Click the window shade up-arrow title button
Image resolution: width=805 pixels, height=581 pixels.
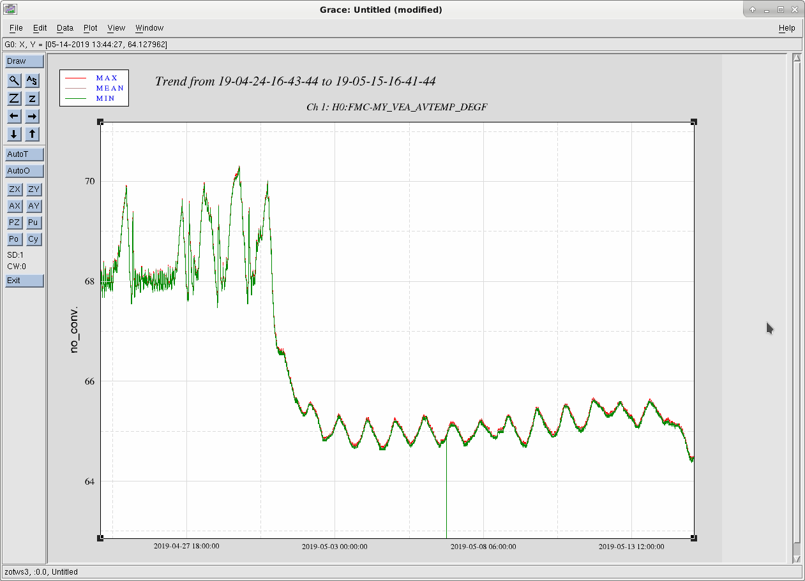pyautogui.click(x=753, y=10)
